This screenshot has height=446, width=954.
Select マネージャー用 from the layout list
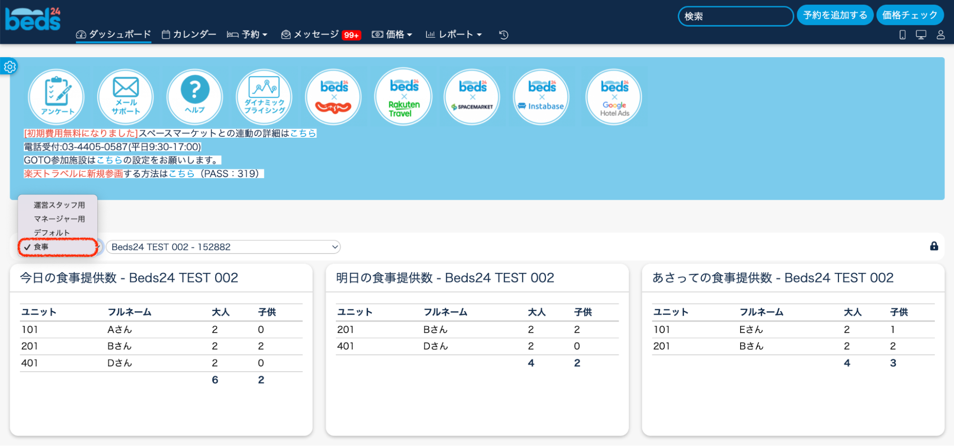pyautogui.click(x=59, y=219)
